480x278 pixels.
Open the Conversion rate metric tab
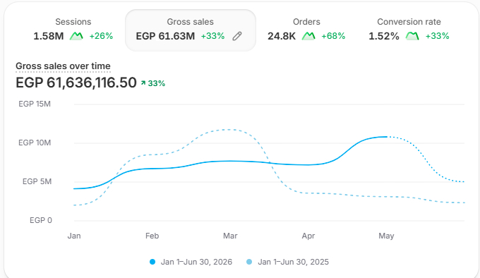(409, 30)
